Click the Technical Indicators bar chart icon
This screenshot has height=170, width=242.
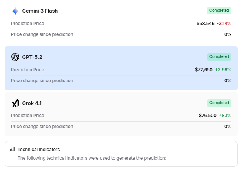[x=12, y=149]
